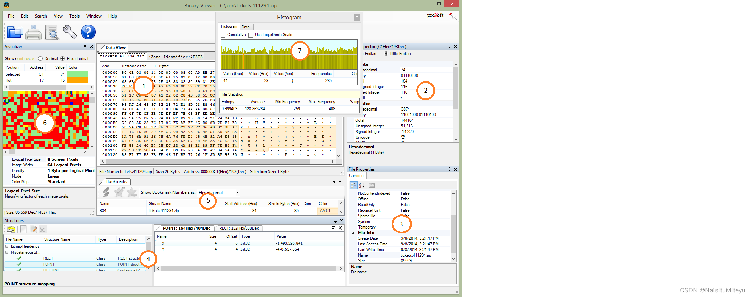Open structure tabs list dropdown arrow
Image resolution: width=750 pixels, height=297 pixels.
tap(333, 228)
